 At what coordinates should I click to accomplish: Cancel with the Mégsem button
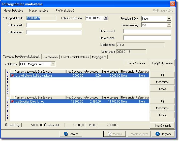(163, 134)
